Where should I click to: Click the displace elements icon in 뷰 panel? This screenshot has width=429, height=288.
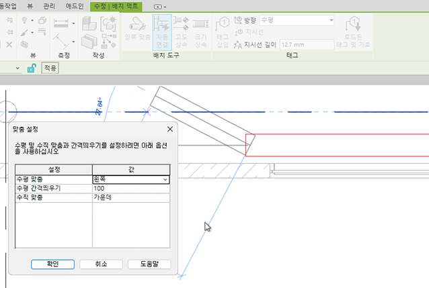pos(24,44)
